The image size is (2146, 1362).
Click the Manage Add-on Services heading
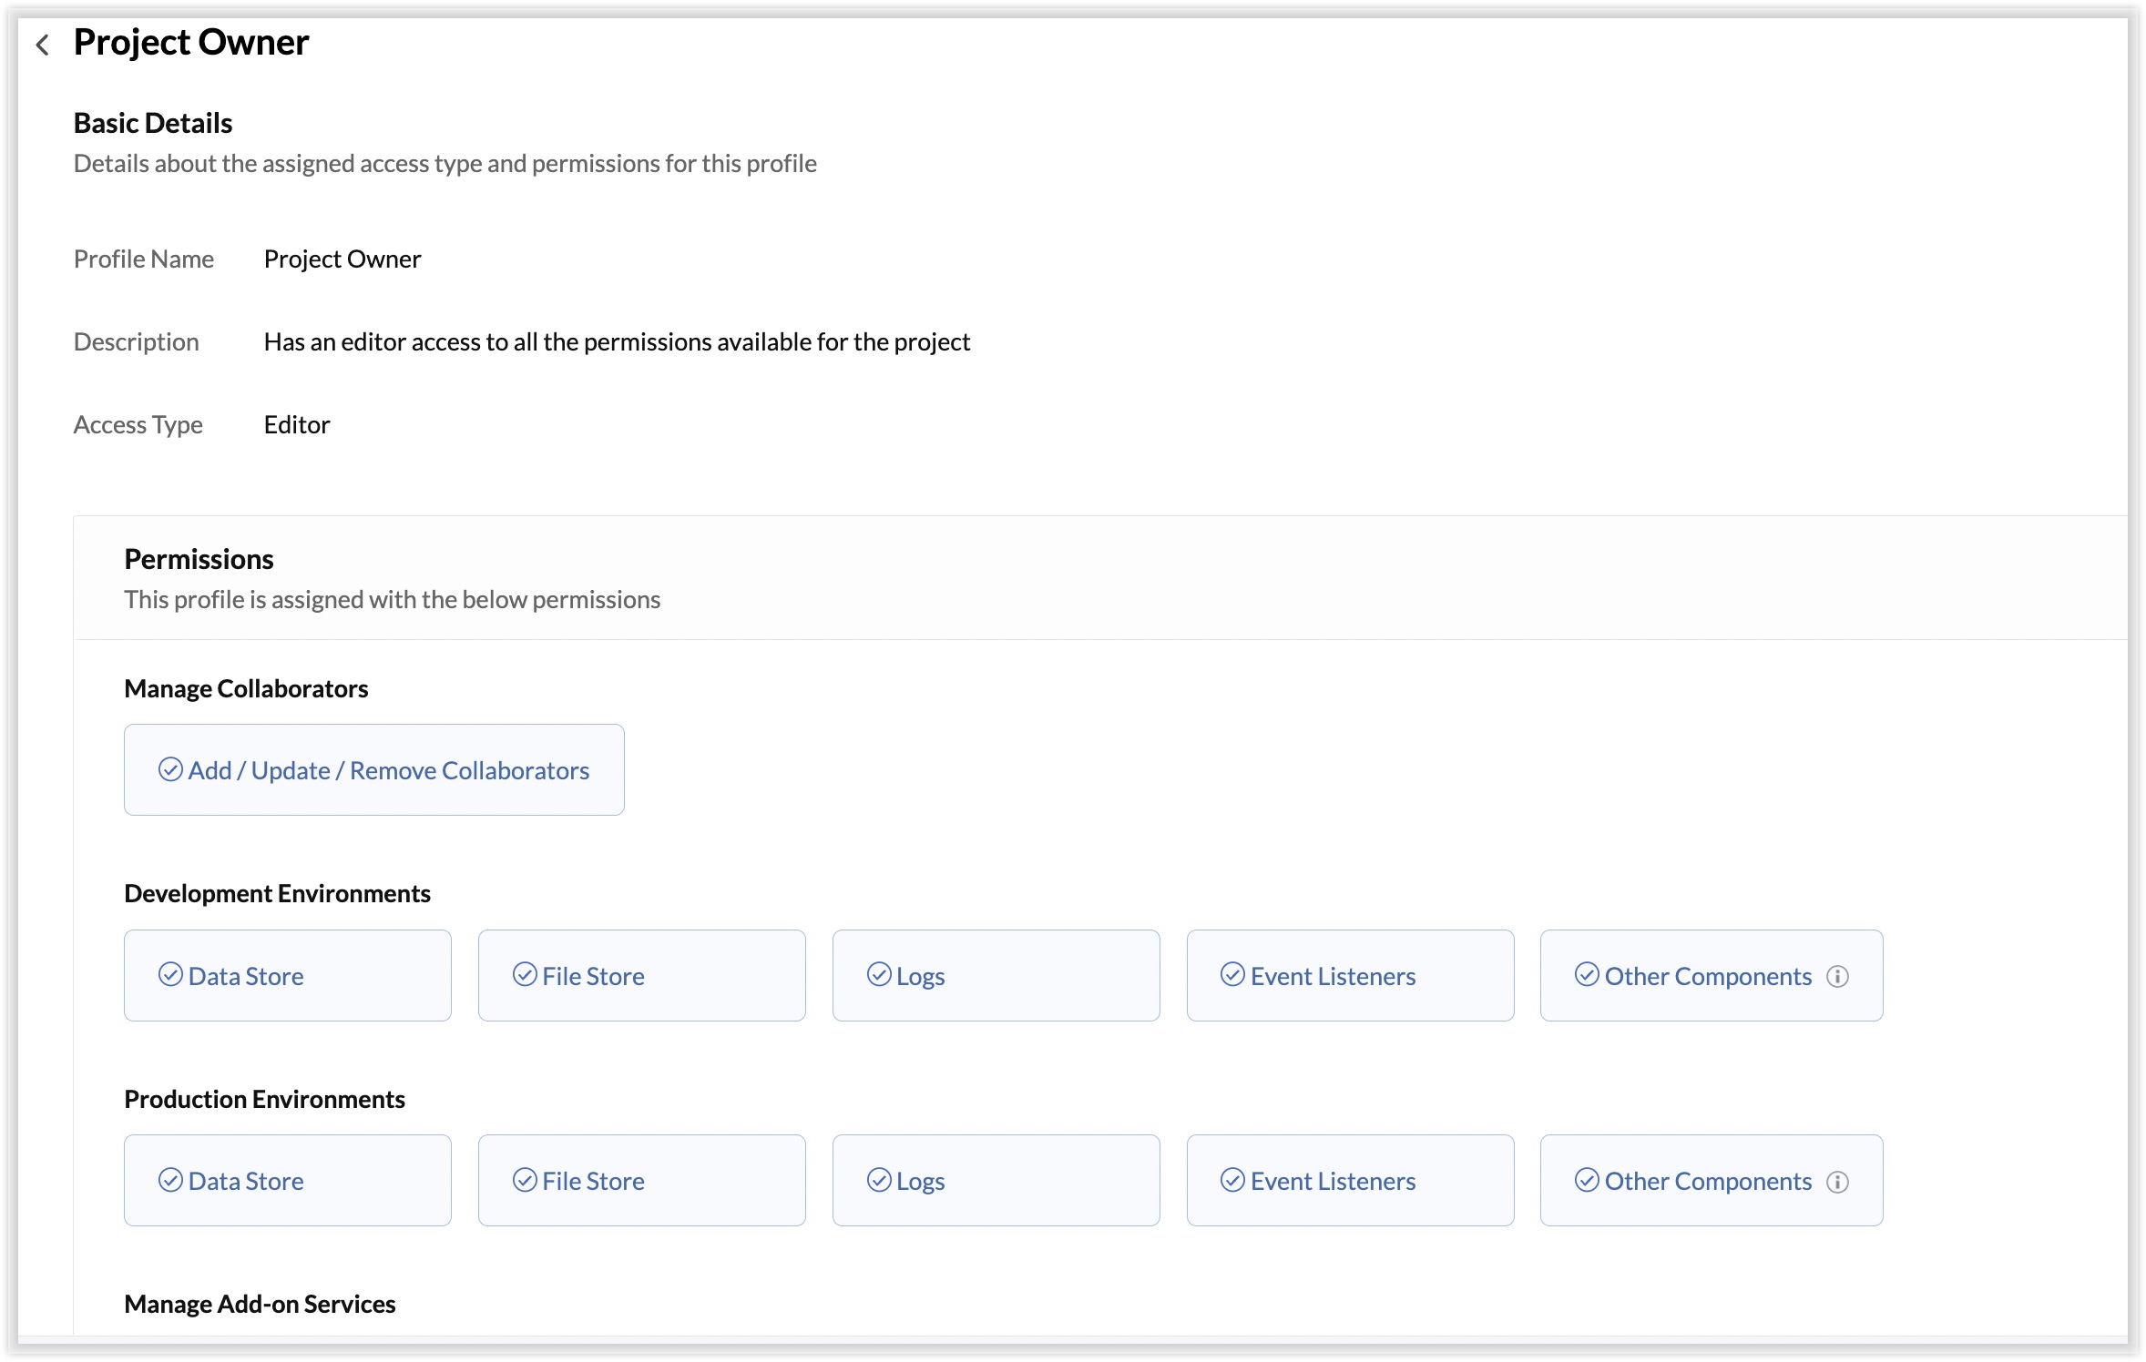260,1304
